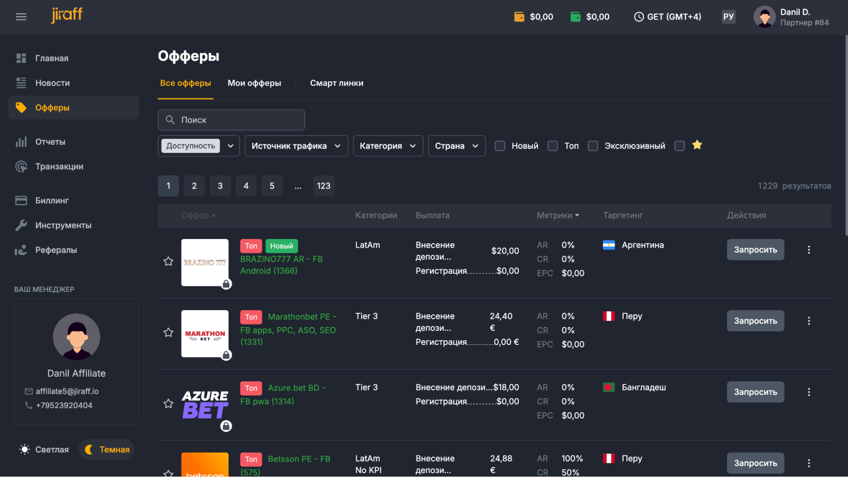Open the Категория dropdown
Viewport: 848px width, 477px height.
tap(388, 146)
